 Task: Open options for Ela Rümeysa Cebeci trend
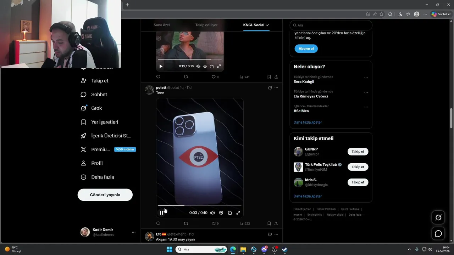366,92
